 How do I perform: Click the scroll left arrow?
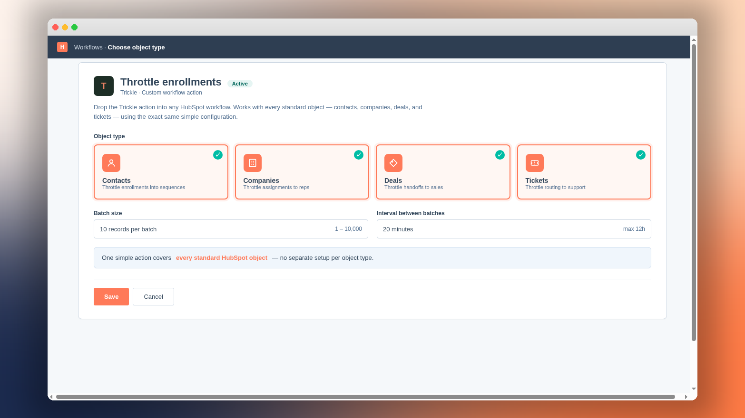pos(51,397)
